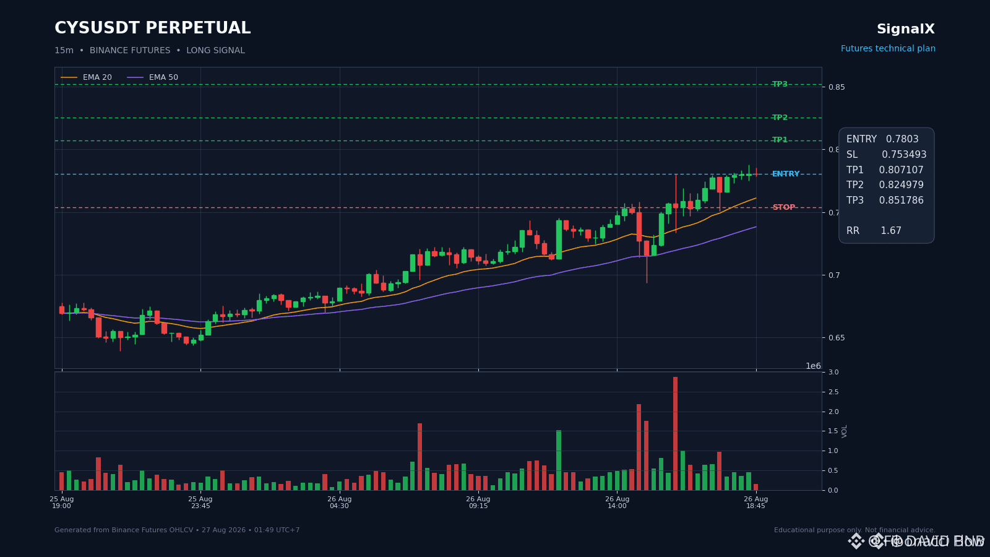The image size is (990, 557).
Task: Click the 2.5 volume axis label
Action: 833,392
